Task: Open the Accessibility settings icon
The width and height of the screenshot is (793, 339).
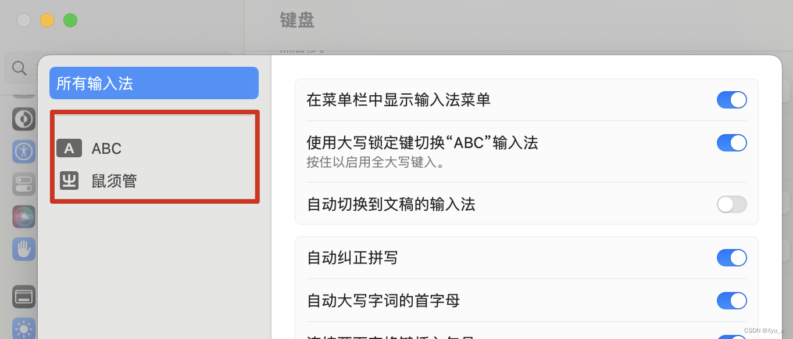Action: pyautogui.click(x=24, y=152)
